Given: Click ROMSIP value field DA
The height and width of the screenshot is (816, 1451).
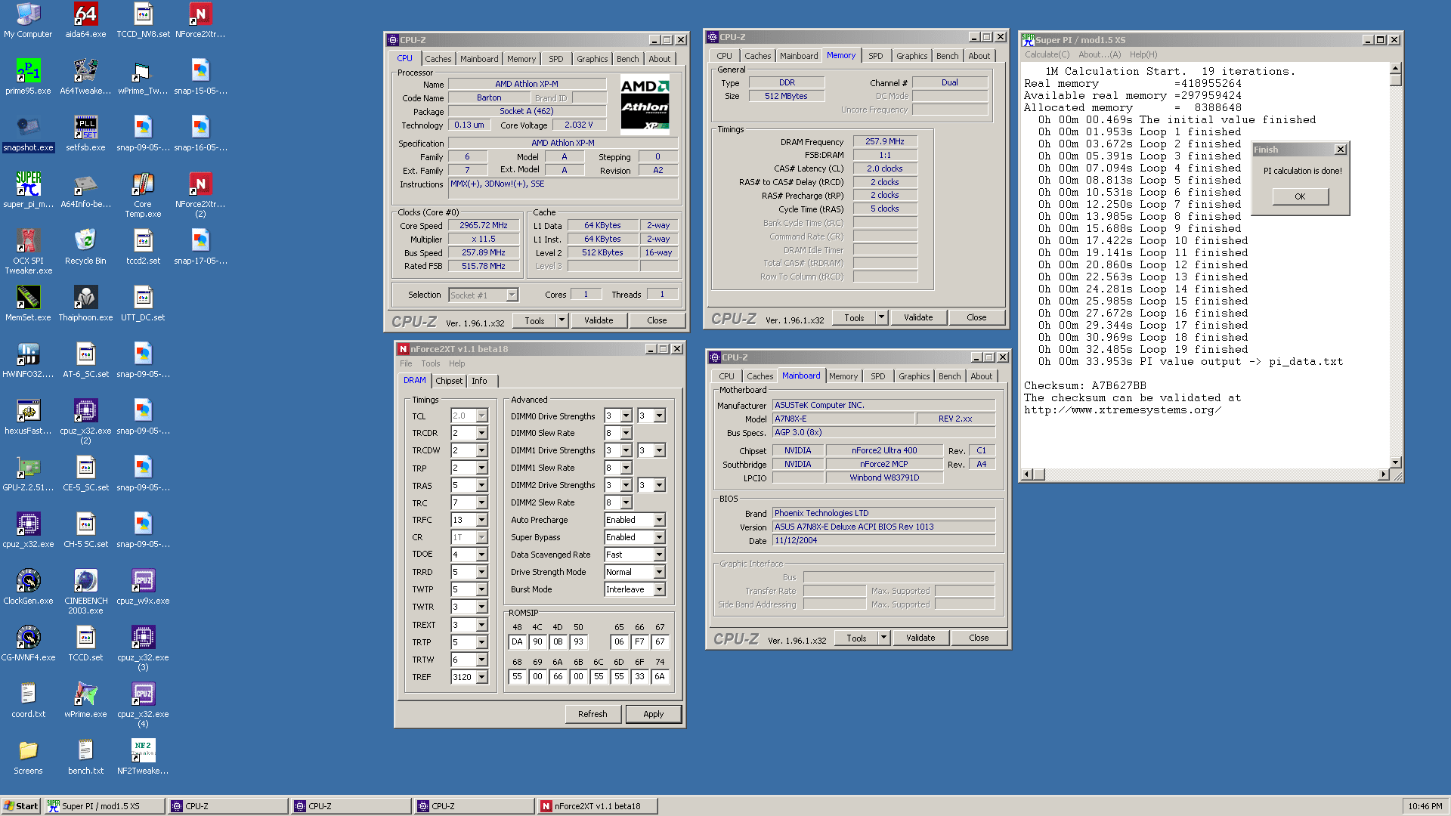Looking at the screenshot, I should [x=517, y=642].
